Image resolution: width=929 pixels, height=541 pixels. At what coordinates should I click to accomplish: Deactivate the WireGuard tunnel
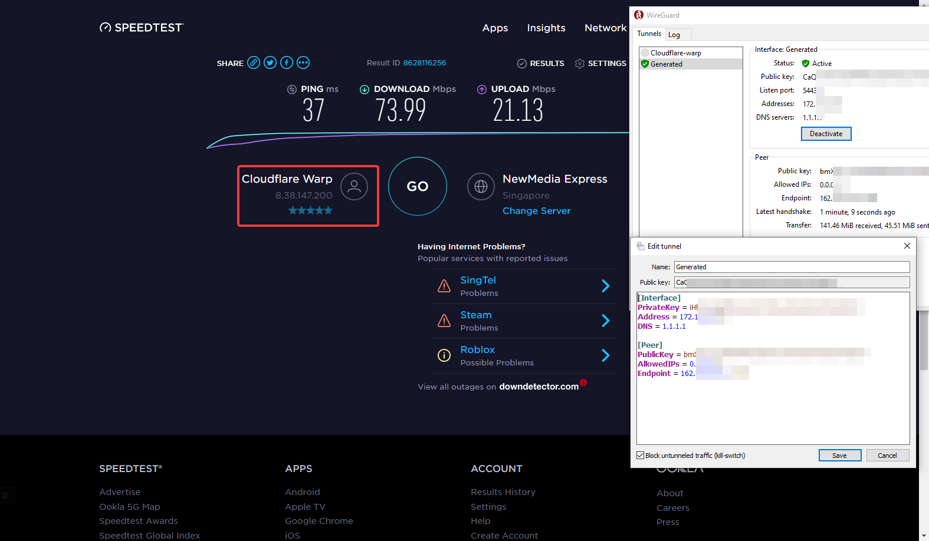tap(826, 134)
